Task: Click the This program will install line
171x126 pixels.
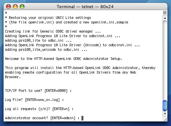Action: [80, 68]
